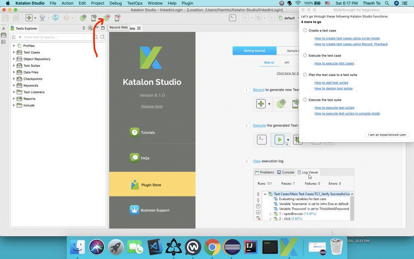Select the Web UI sub-tab
Image resolution: width=414 pixels, height=259 pixels.
coord(269,63)
